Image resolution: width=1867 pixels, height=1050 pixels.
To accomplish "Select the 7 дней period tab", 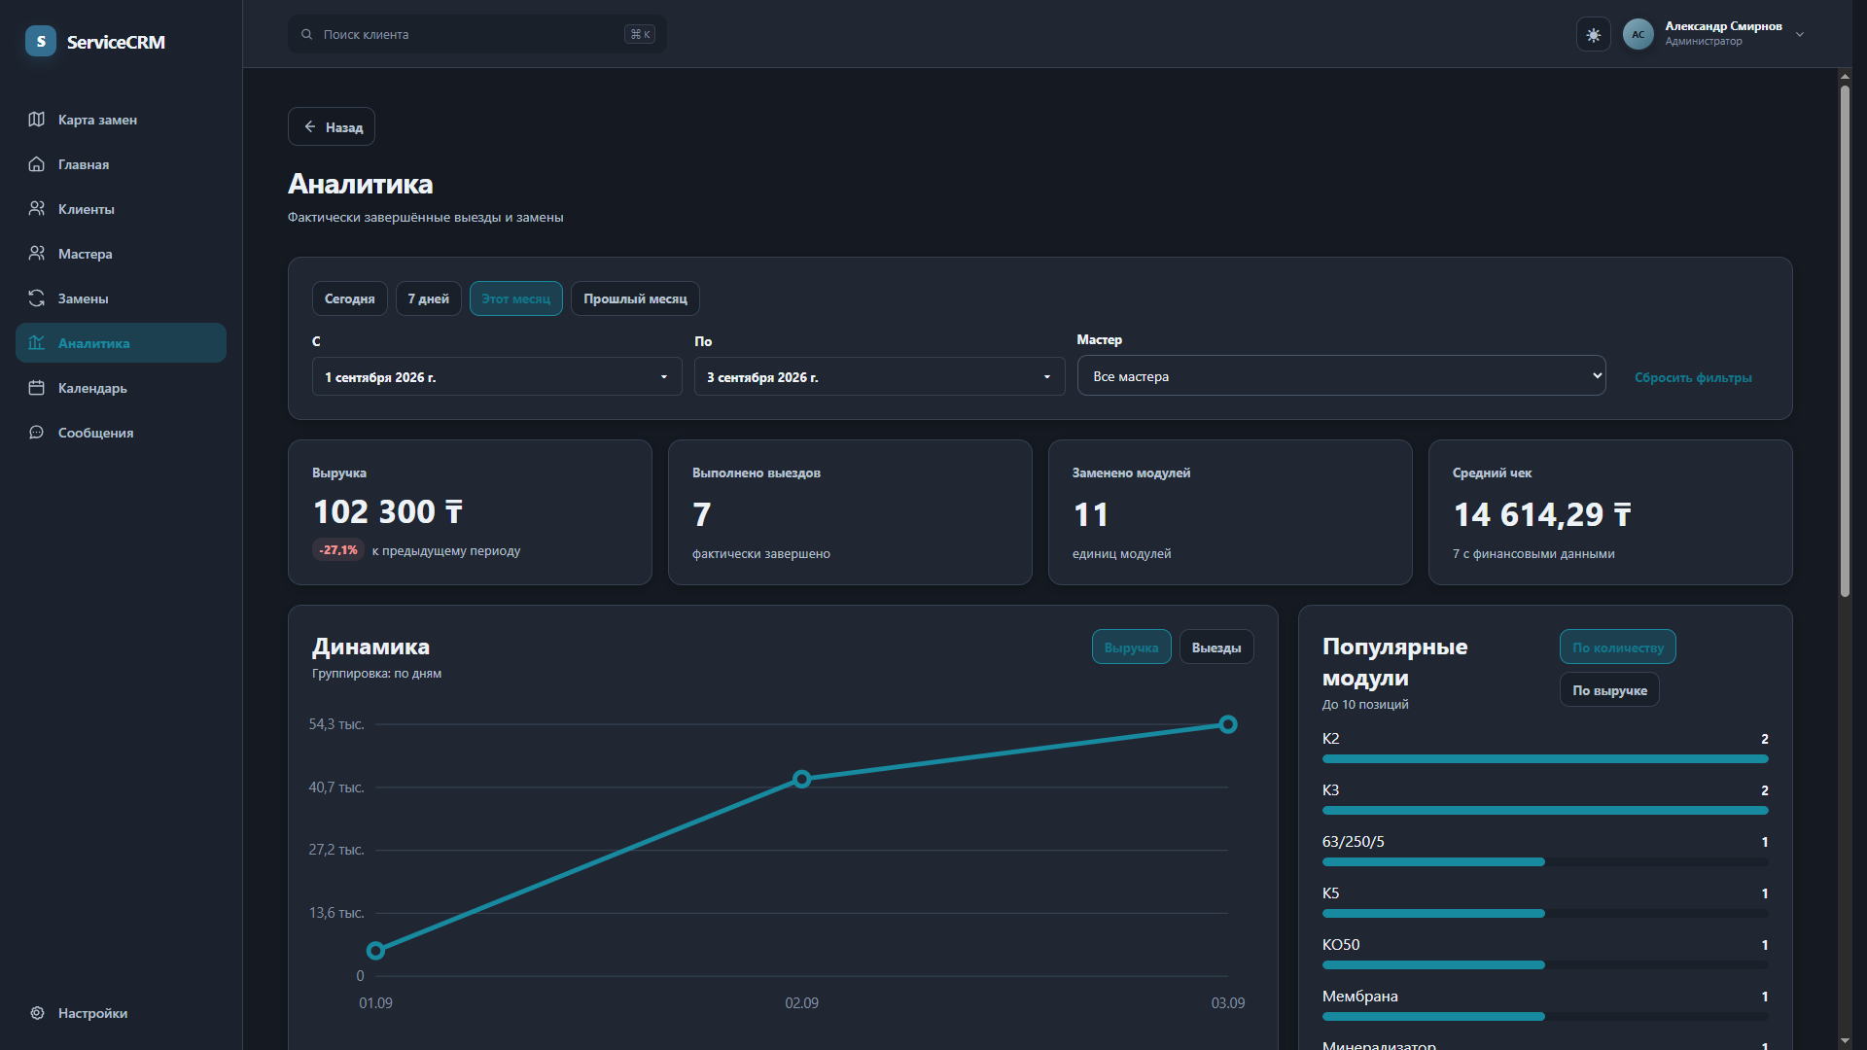I will (x=429, y=298).
